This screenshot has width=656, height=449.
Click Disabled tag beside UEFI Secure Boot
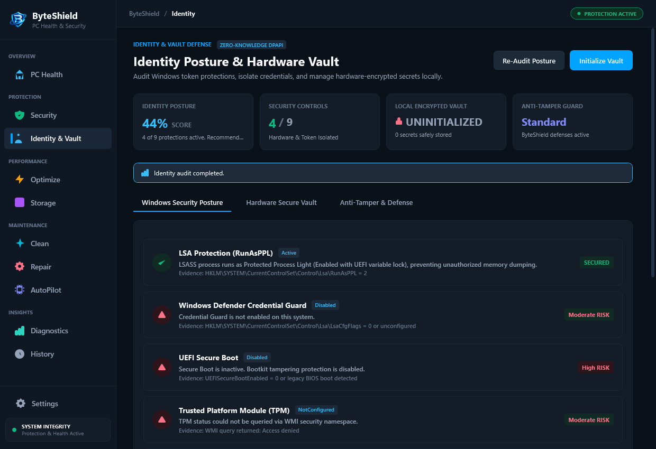(x=257, y=357)
